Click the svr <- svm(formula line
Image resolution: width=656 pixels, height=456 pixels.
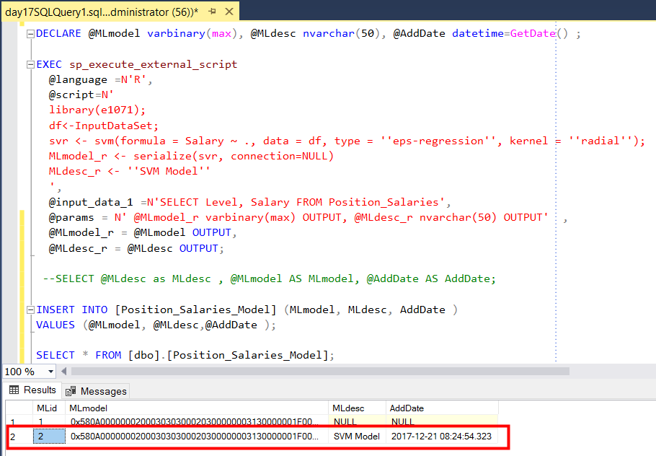(347, 141)
